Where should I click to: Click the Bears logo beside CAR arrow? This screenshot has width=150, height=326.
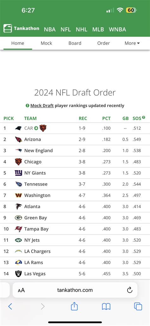(43, 128)
